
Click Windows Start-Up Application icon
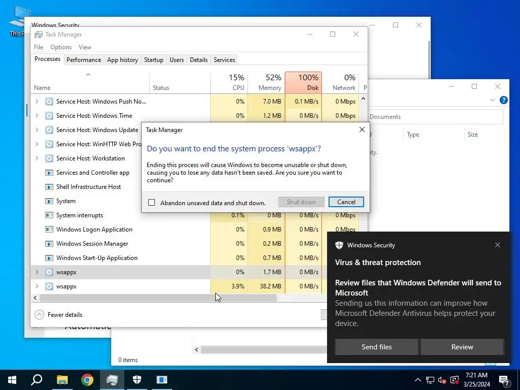[x=49, y=258]
